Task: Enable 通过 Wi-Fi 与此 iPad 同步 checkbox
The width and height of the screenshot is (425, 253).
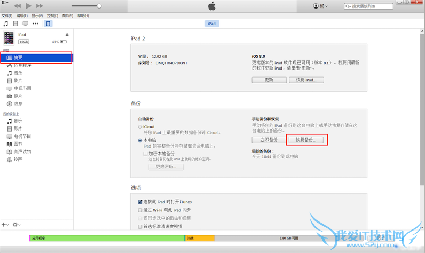Action: 140,210
